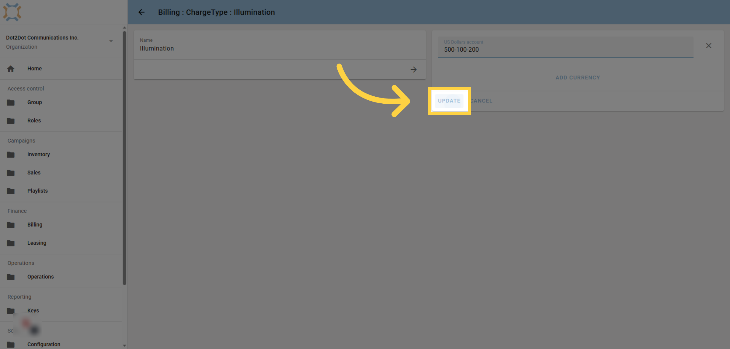Open the Home menu item
The height and width of the screenshot is (349, 730).
34,69
